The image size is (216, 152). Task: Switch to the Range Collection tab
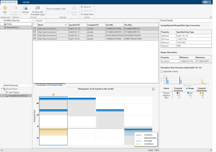pos(9,2)
